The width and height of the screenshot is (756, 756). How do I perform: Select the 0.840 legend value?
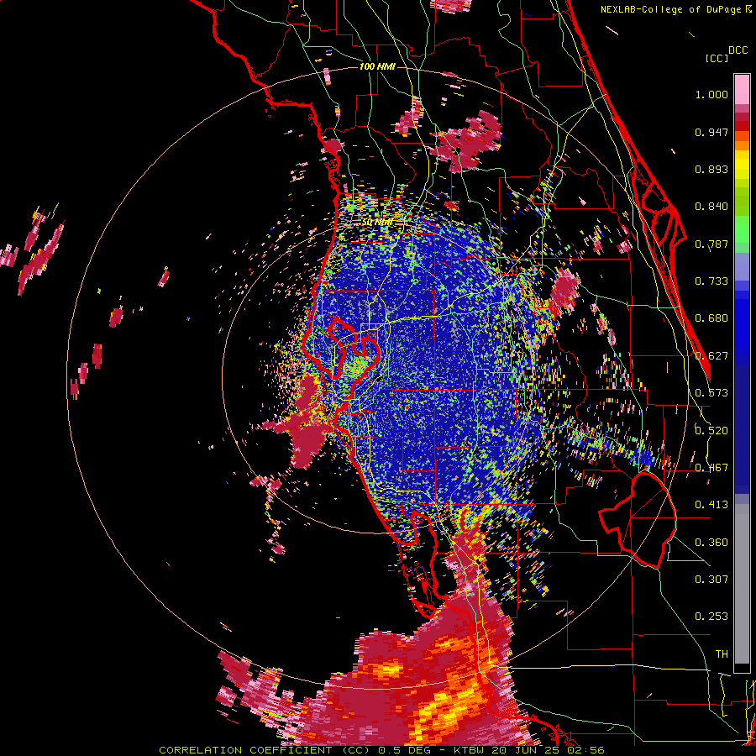[711, 207]
